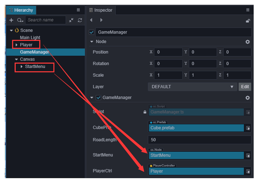The image size is (264, 187).
Task: Toggle the Inspector lock icon
Action: pos(248,21)
